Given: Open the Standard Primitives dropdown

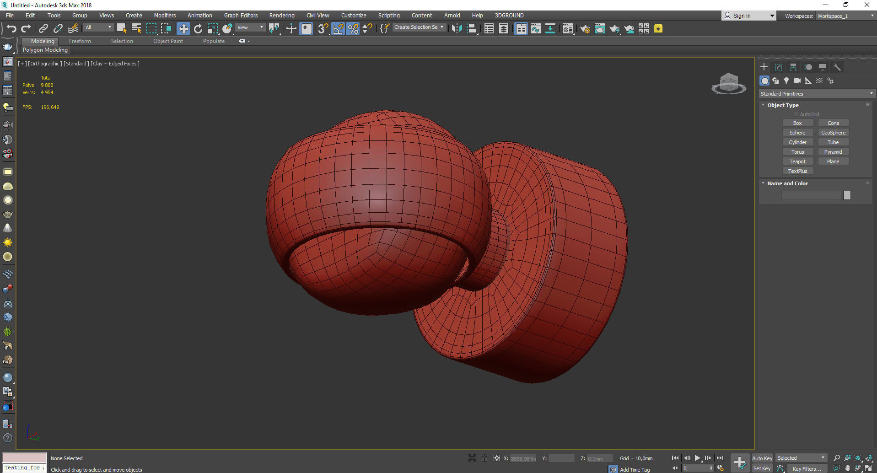Looking at the screenshot, I should 816,94.
